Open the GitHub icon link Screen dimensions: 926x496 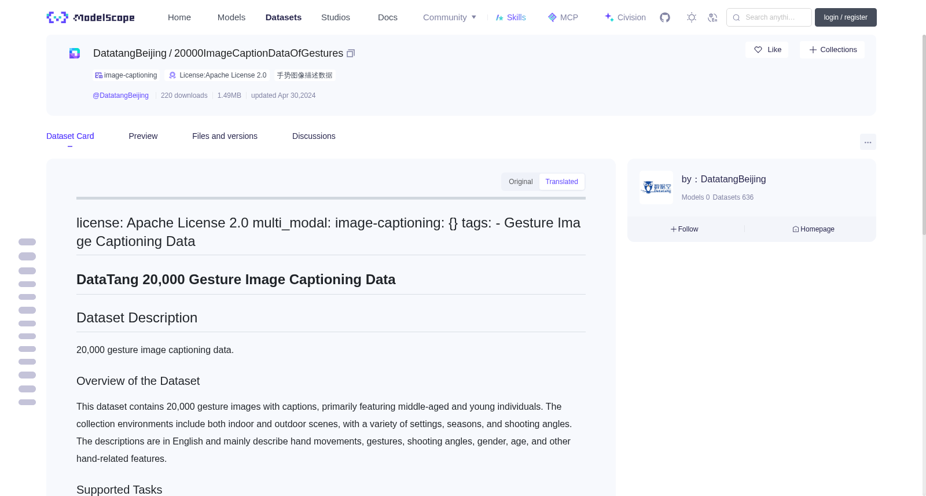(x=665, y=17)
